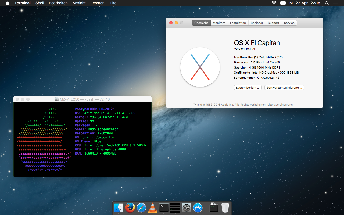Click the disk icon in Terminal title bar

57,99
